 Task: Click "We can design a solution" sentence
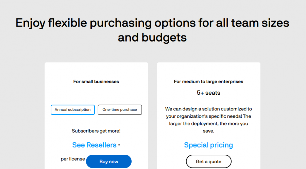[x=208, y=109]
